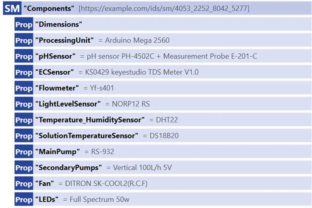Click the "DITRON SK-COOL2(R.C.F)" value
Viewport: 312px width, 208px height.
point(106,184)
